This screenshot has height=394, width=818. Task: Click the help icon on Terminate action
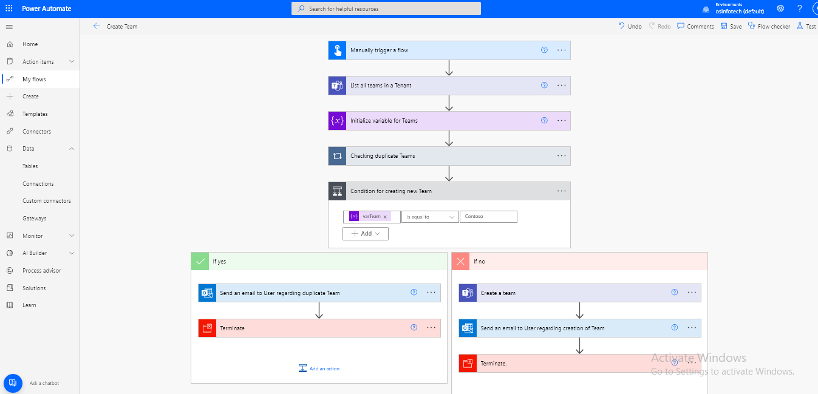(414, 327)
